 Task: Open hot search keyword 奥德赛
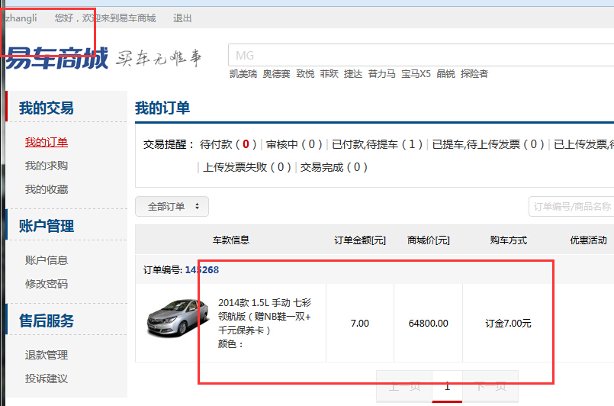[276, 74]
